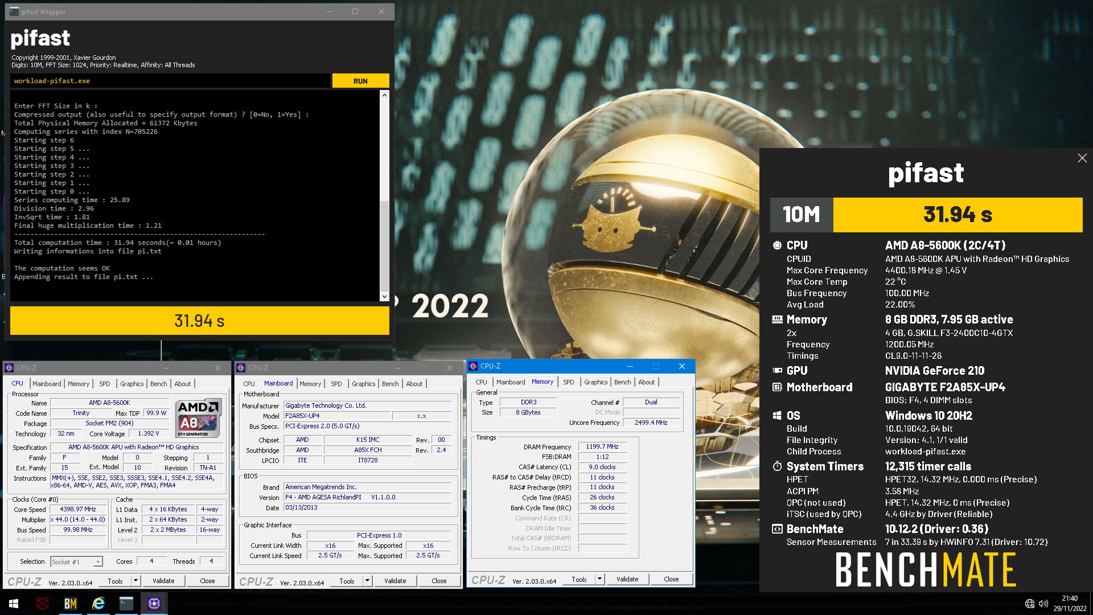
Task: Click the System Timers stopwatch icon
Action: tap(777, 466)
